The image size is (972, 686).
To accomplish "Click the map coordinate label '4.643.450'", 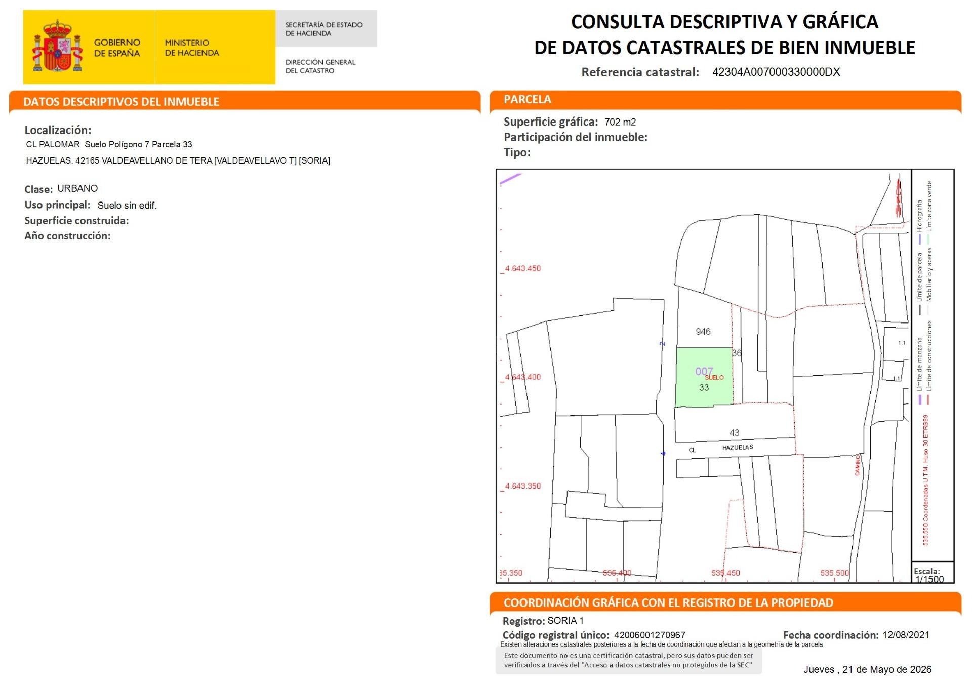I will (x=523, y=268).
